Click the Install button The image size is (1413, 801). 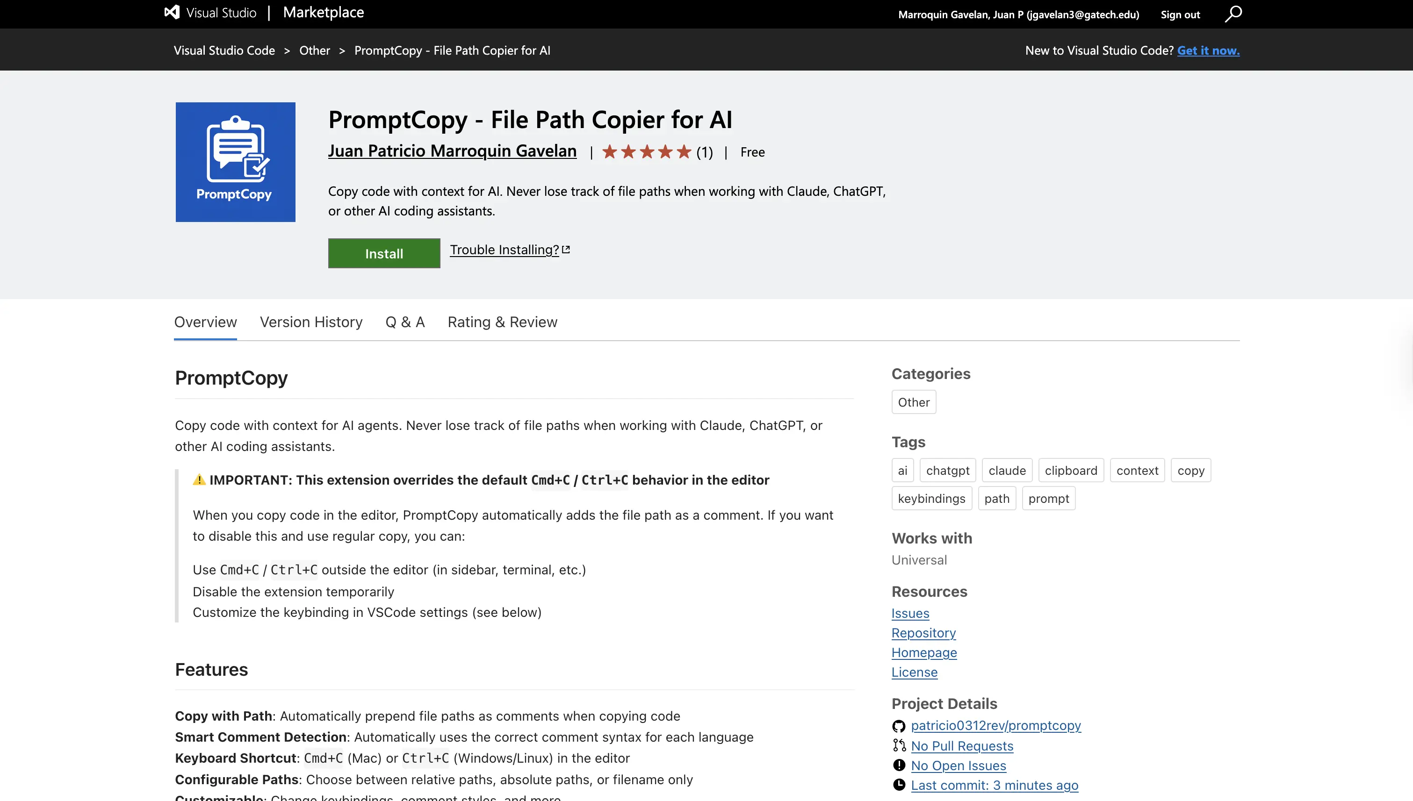click(x=384, y=254)
